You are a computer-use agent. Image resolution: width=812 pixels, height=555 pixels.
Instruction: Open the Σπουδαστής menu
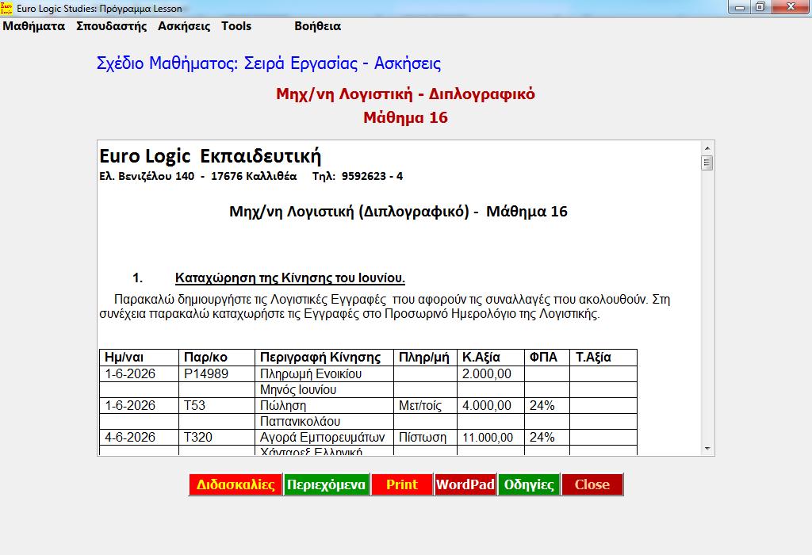(112, 26)
